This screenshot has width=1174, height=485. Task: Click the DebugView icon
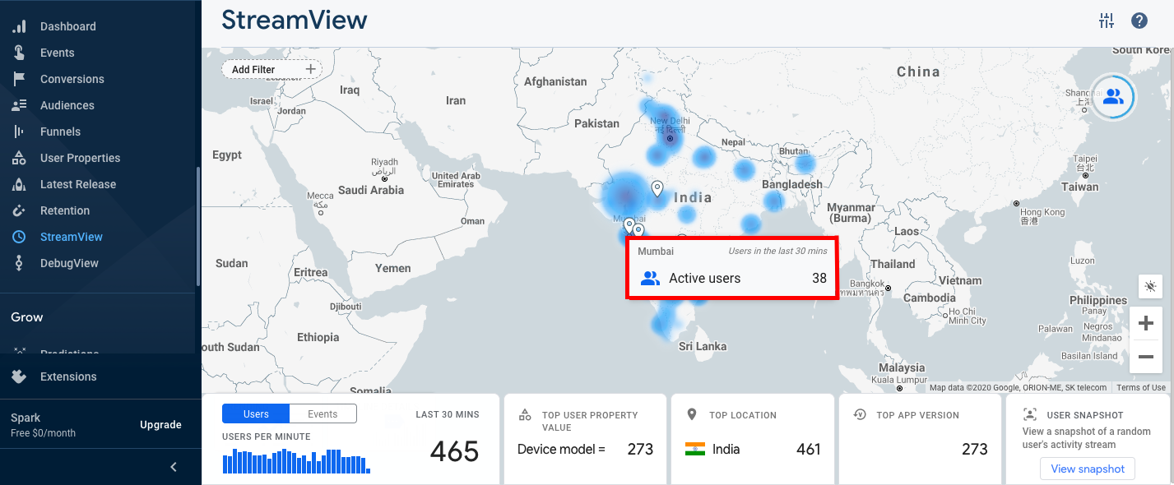[19, 263]
